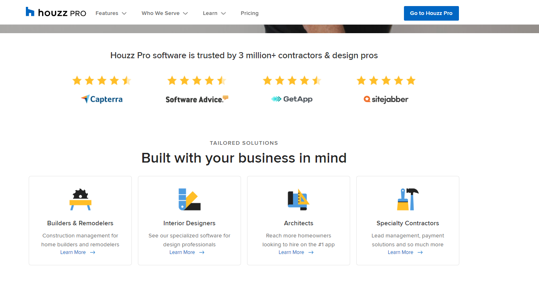Click the Capterra logo
539x292 pixels.
click(102, 99)
